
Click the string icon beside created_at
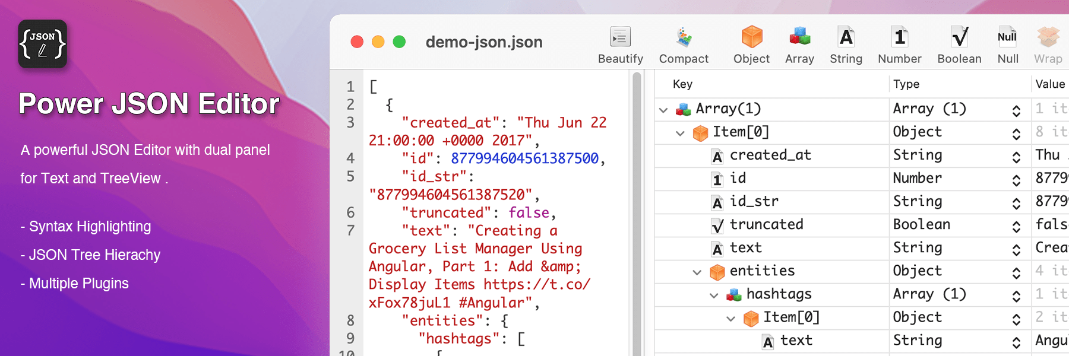[x=717, y=156]
